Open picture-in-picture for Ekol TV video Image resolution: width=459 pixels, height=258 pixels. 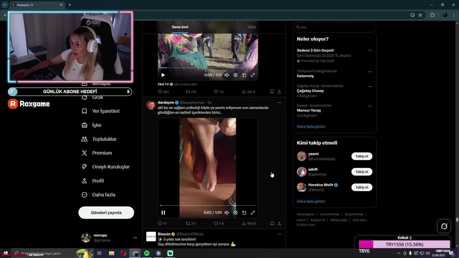244,75
